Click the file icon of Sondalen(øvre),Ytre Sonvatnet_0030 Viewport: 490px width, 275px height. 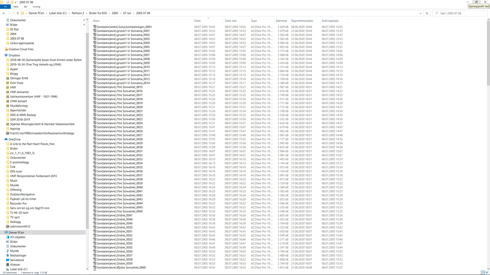coord(95,147)
